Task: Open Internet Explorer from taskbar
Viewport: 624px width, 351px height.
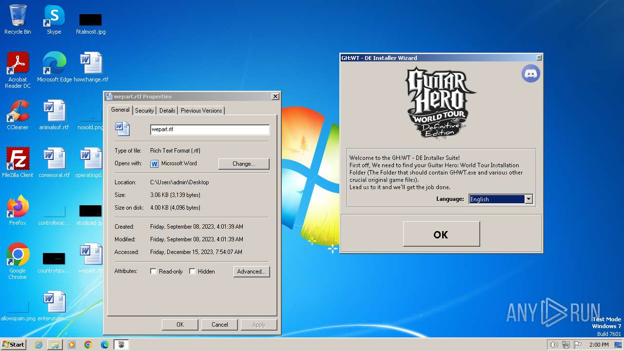Action: tap(39, 345)
